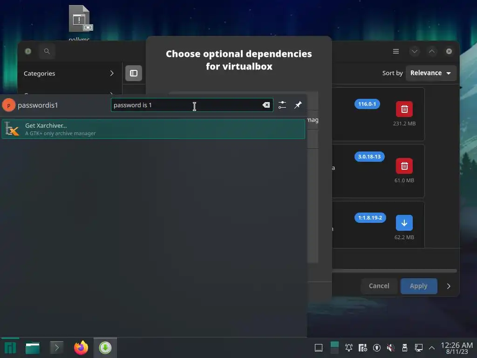Open the removable devices tray icon
This screenshot has width=477, height=358.
[x=405, y=348]
